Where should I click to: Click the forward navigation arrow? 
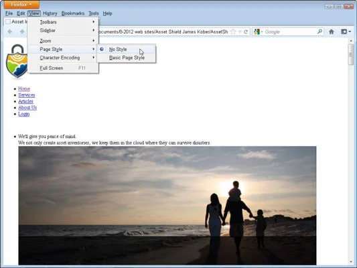22,31
